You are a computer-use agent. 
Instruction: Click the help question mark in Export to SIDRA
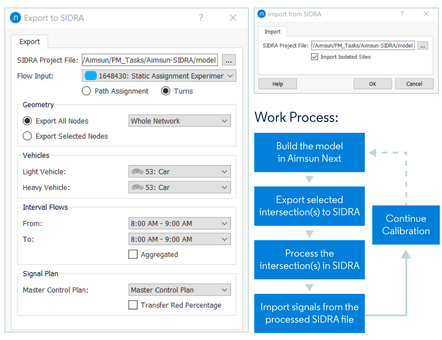201,18
